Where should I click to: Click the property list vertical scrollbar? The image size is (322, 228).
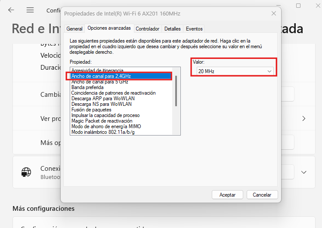point(176,90)
